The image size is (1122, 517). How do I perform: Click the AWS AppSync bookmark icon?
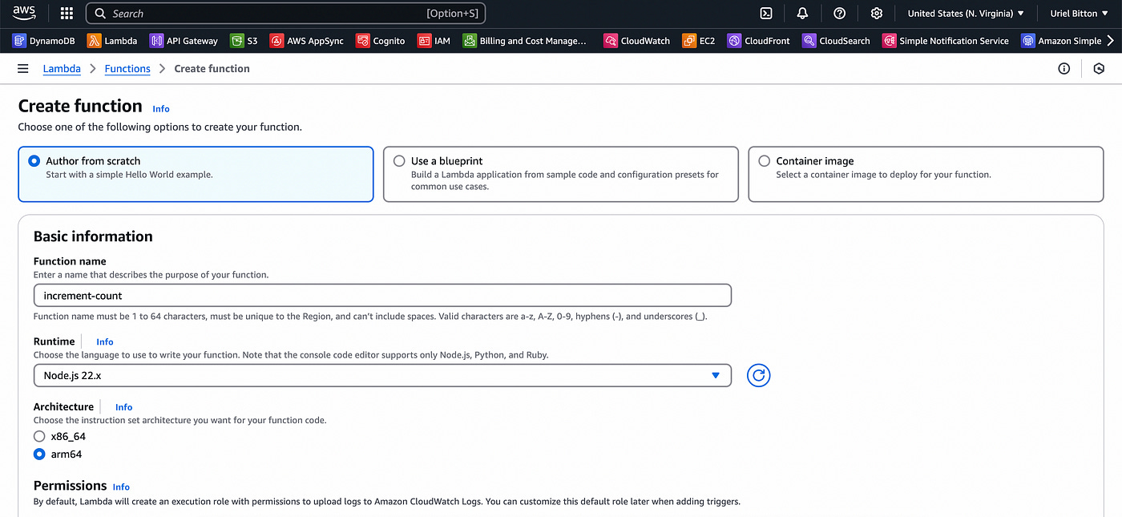point(276,41)
